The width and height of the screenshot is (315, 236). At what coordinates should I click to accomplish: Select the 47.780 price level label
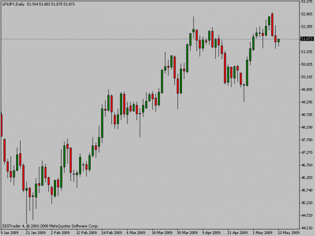[307, 140]
